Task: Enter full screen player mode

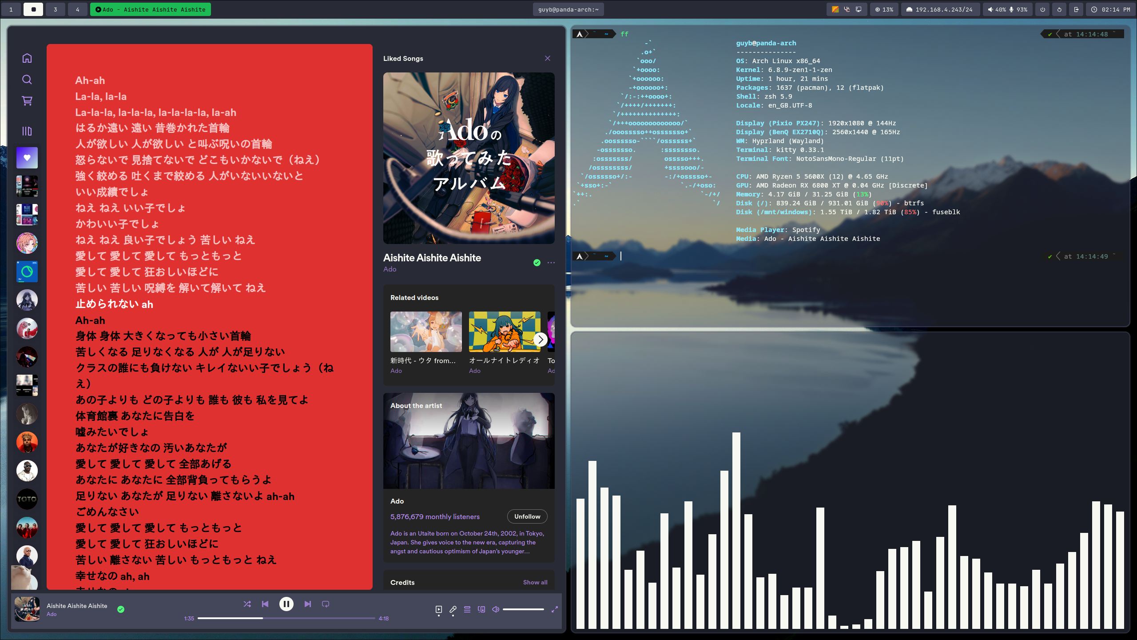Action: 555,609
